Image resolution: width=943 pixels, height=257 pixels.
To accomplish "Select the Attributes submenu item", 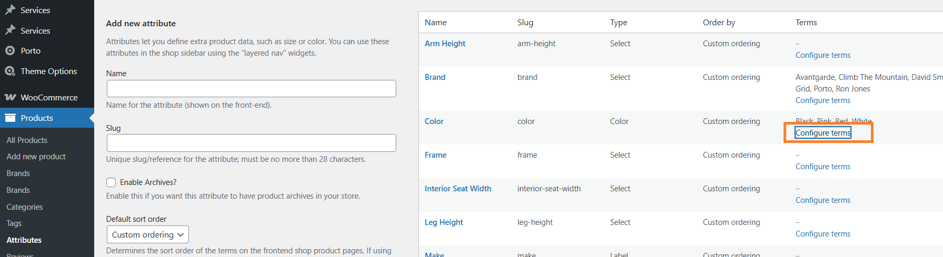I will point(24,240).
